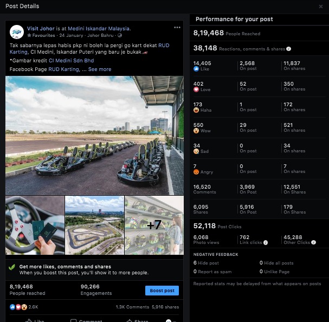This screenshot has width=329, height=322.
Task: Open the three-dot post options menu
Action: pos(177,28)
